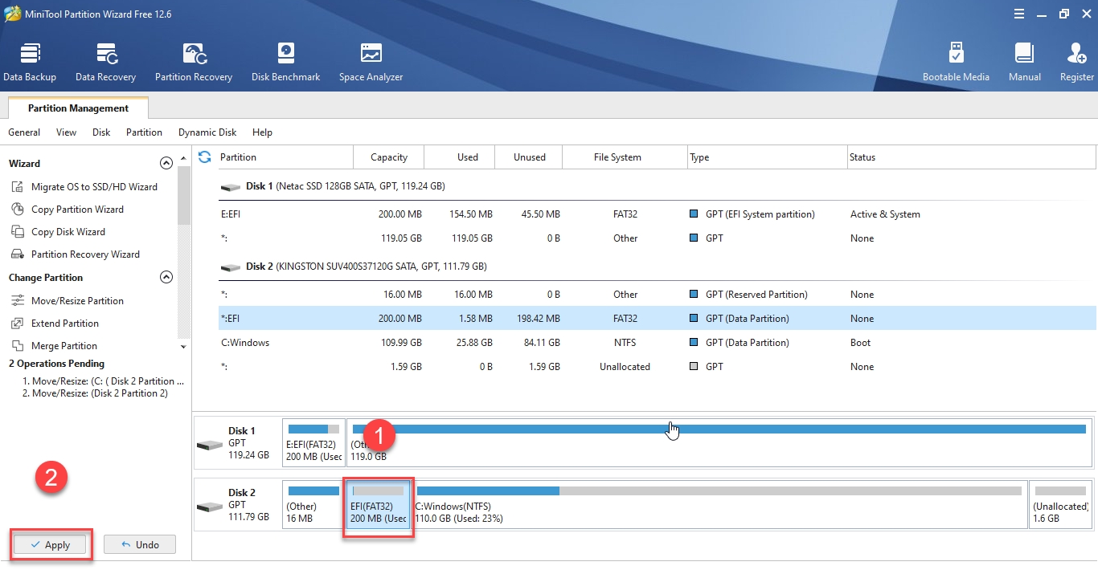Open the Help menu

262,132
